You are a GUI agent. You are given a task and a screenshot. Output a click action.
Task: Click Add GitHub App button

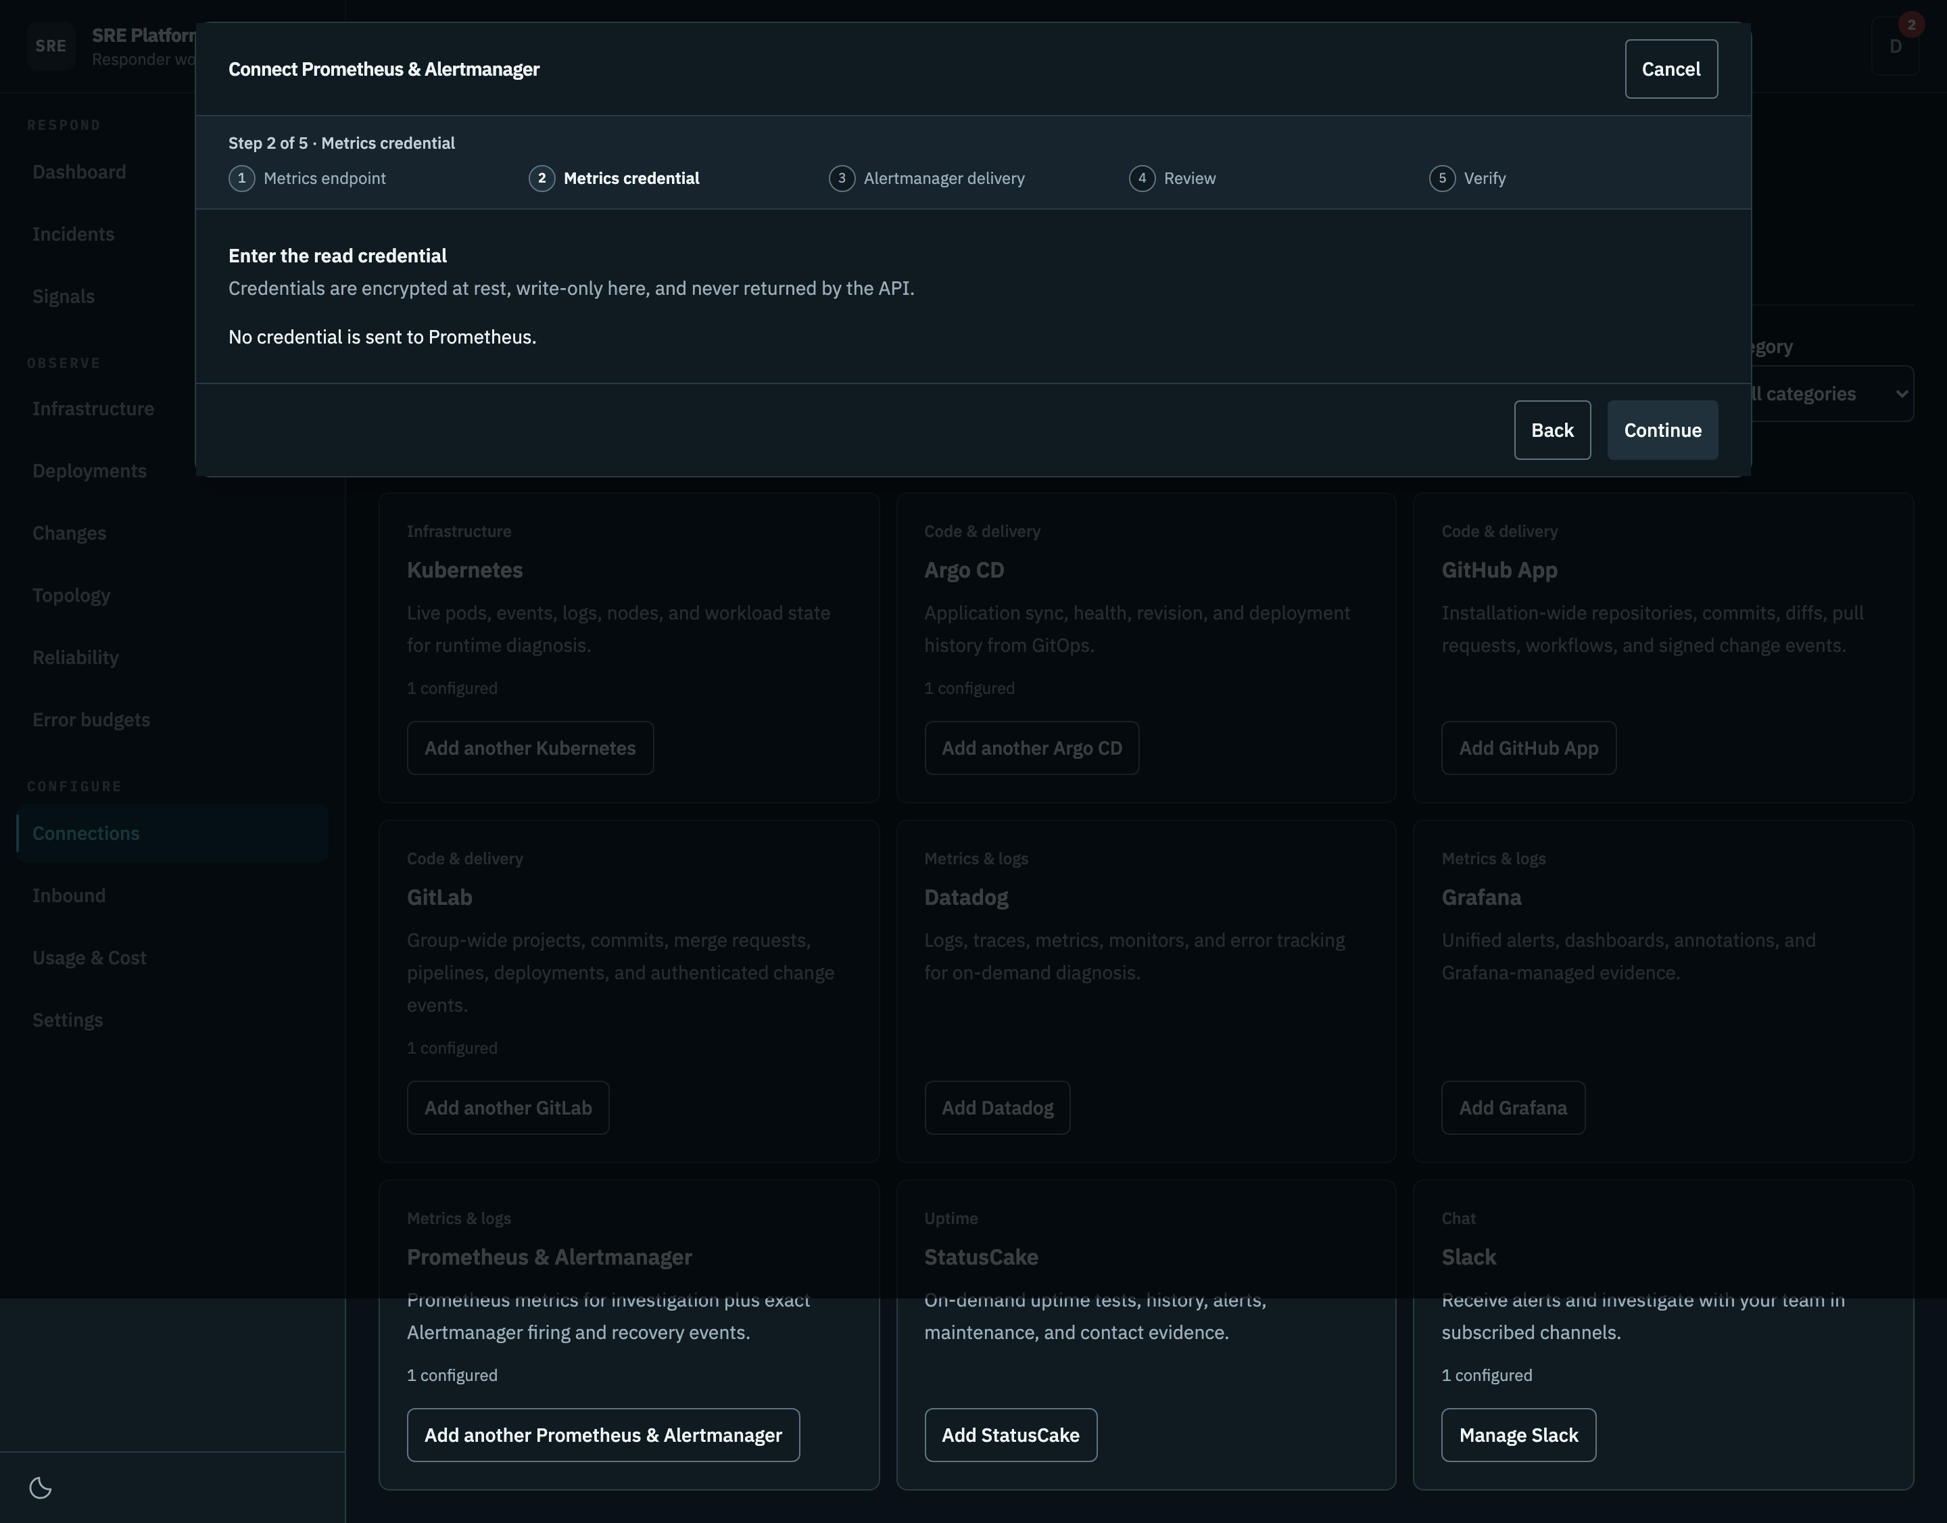point(1528,748)
